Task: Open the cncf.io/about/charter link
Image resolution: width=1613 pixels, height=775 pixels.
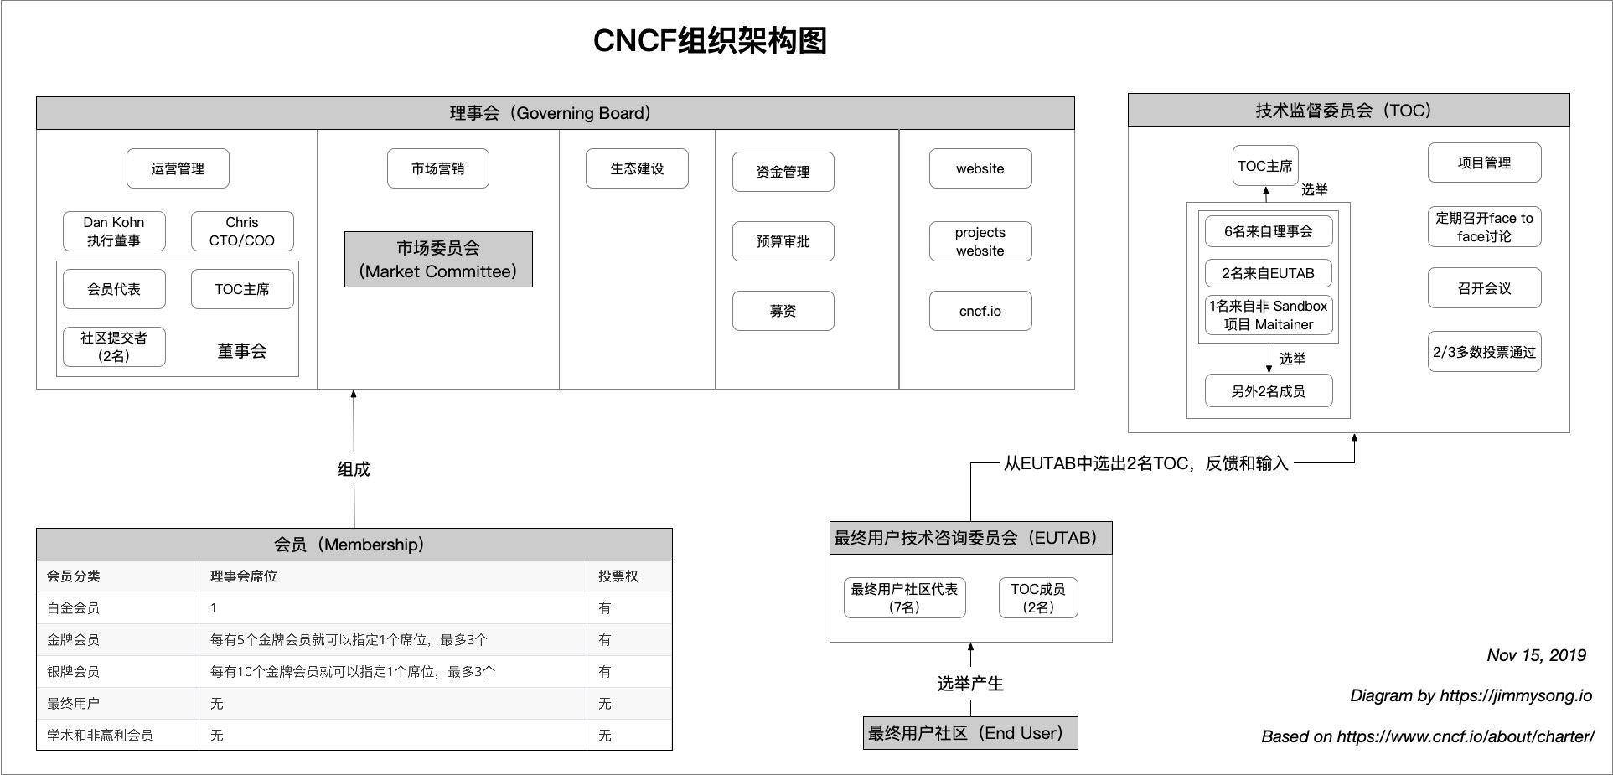Action: (x=1465, y=736)
